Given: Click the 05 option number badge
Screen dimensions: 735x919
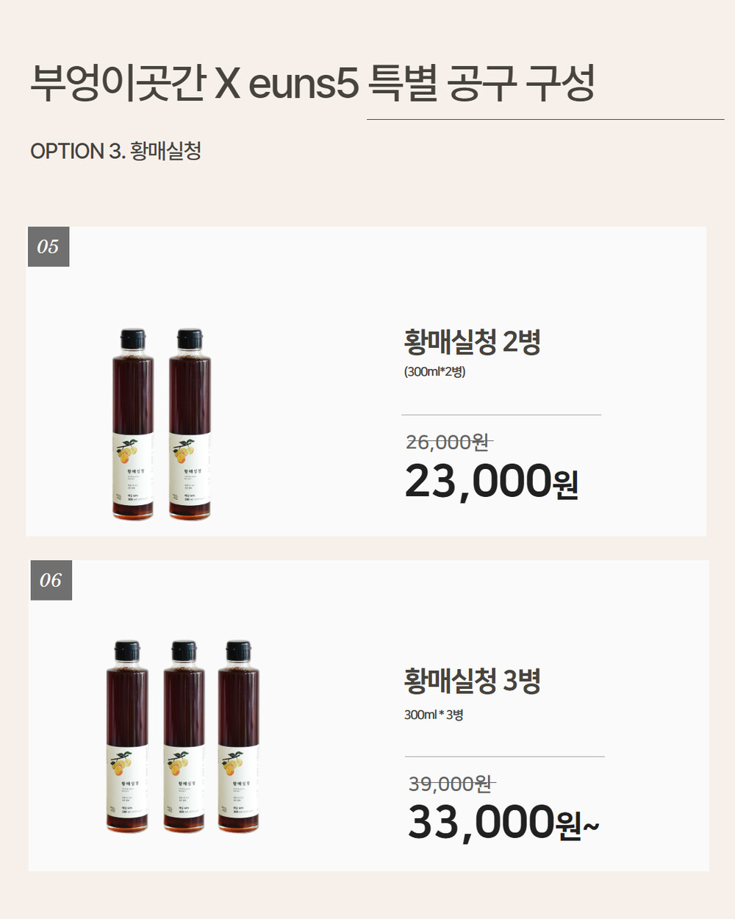Looking at the screenshot, I should click(x=48, y=246).
